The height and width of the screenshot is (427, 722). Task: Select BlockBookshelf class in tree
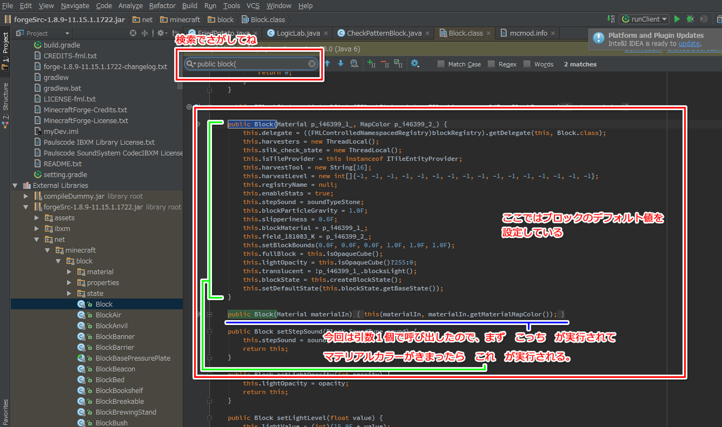[x=119, y=390]
